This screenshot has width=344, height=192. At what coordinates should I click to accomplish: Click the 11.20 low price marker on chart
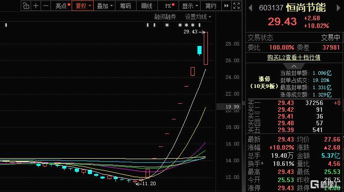149,183
